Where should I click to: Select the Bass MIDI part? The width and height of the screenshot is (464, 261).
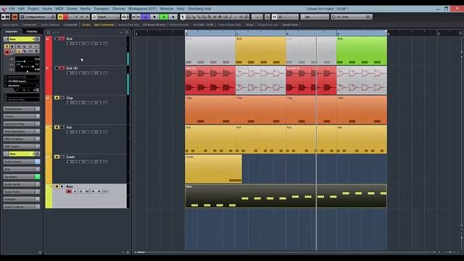[286, 196]
